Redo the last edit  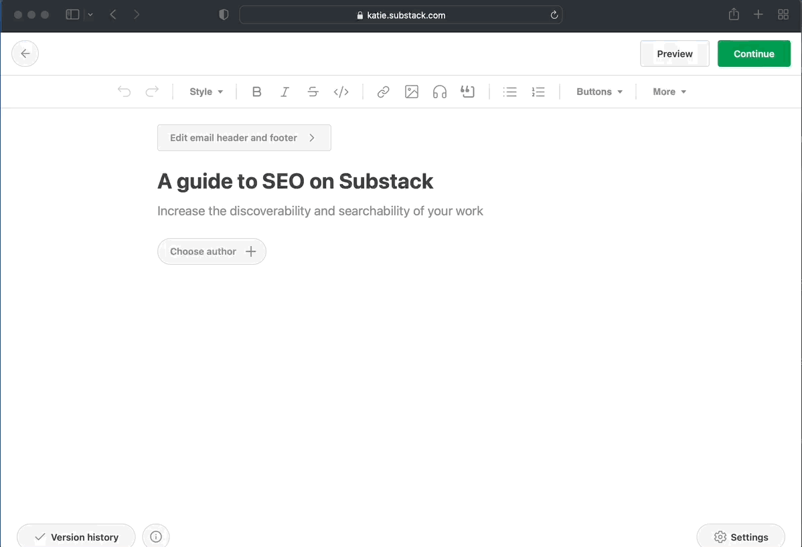pyautogui.click(x=152, y=92)
